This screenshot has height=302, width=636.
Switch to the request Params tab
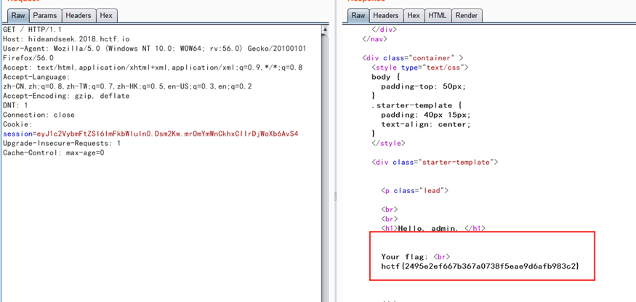pos(44,15)
